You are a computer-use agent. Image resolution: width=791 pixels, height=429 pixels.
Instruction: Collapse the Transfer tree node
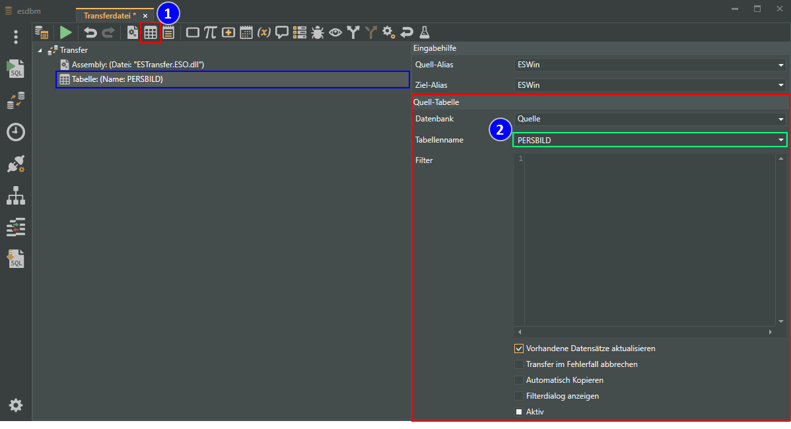[40, 50]
